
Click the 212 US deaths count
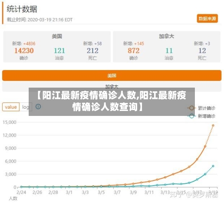click(x=93, y=51)
